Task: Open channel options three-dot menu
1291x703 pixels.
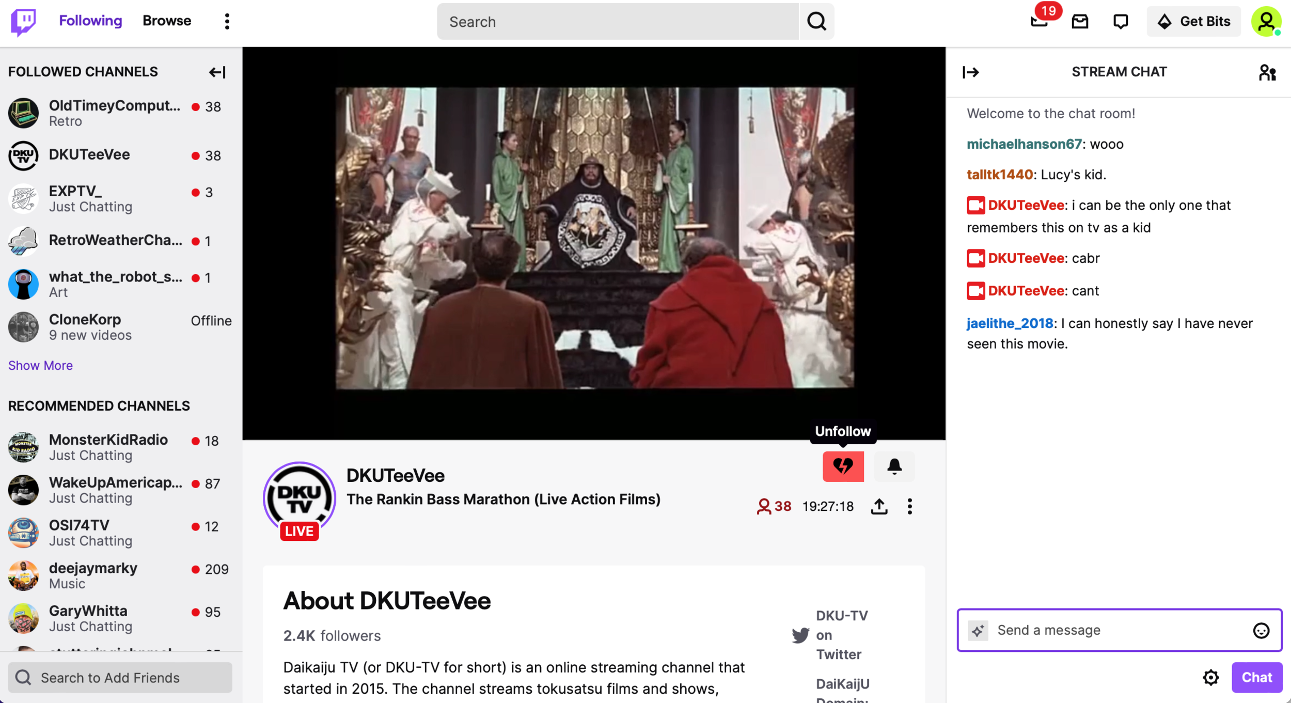Action: pyautogui.click(x=909, y=506)
